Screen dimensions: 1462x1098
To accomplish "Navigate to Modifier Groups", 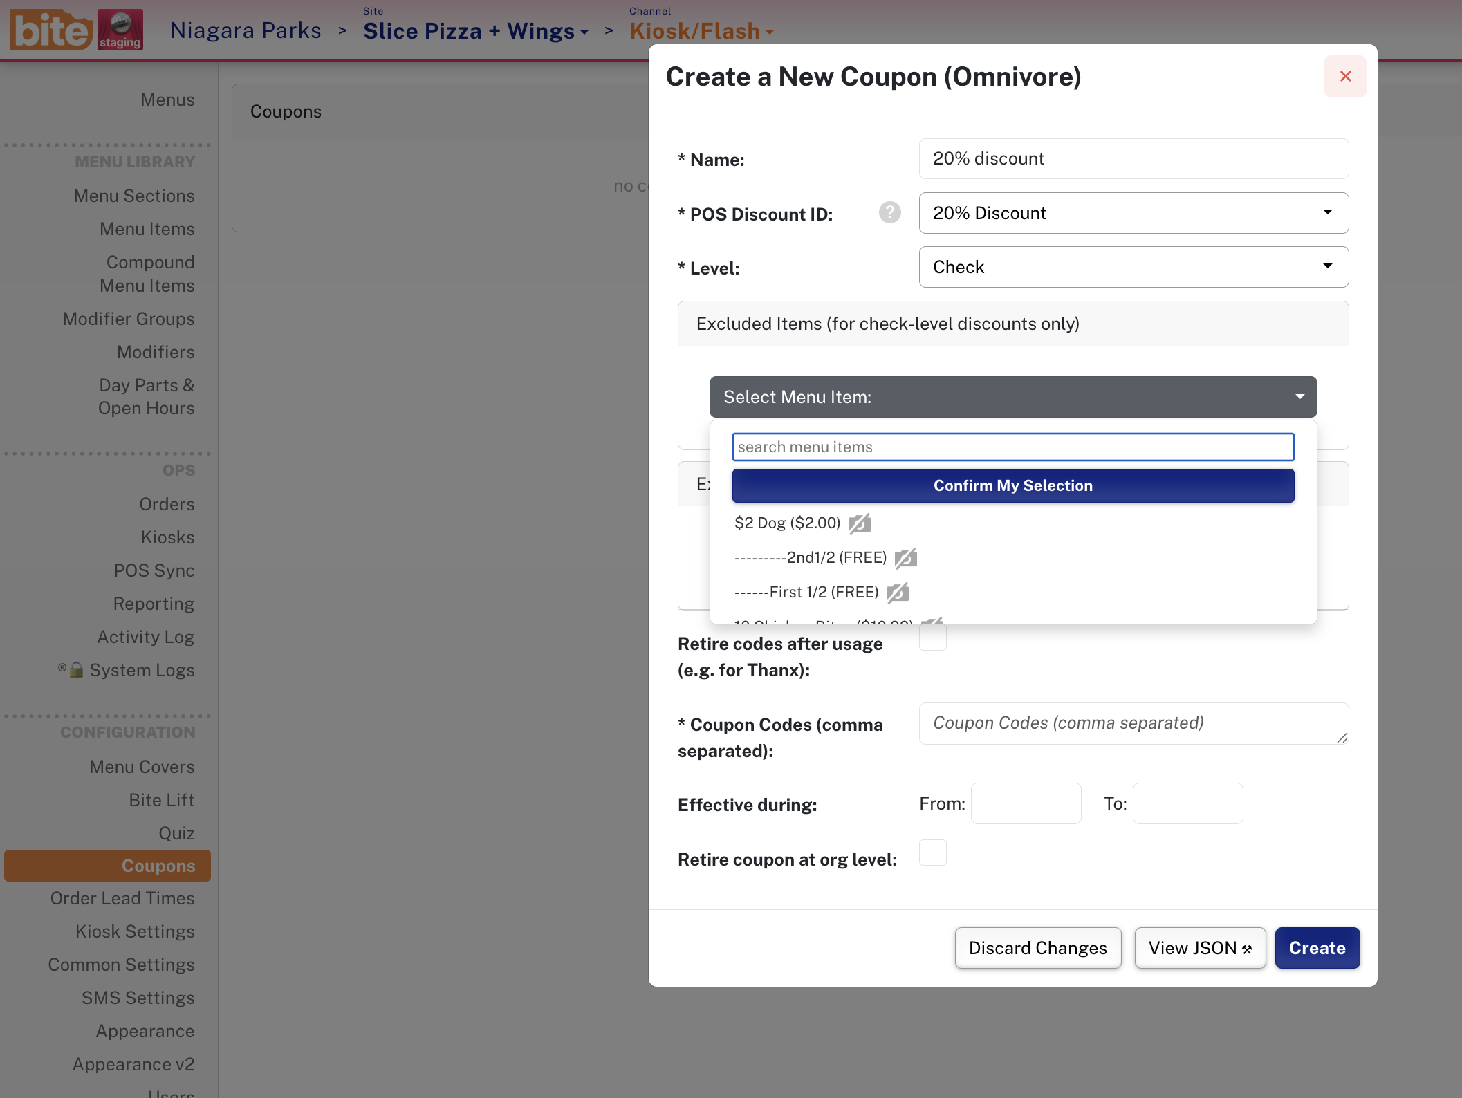I will coord(129,319).
